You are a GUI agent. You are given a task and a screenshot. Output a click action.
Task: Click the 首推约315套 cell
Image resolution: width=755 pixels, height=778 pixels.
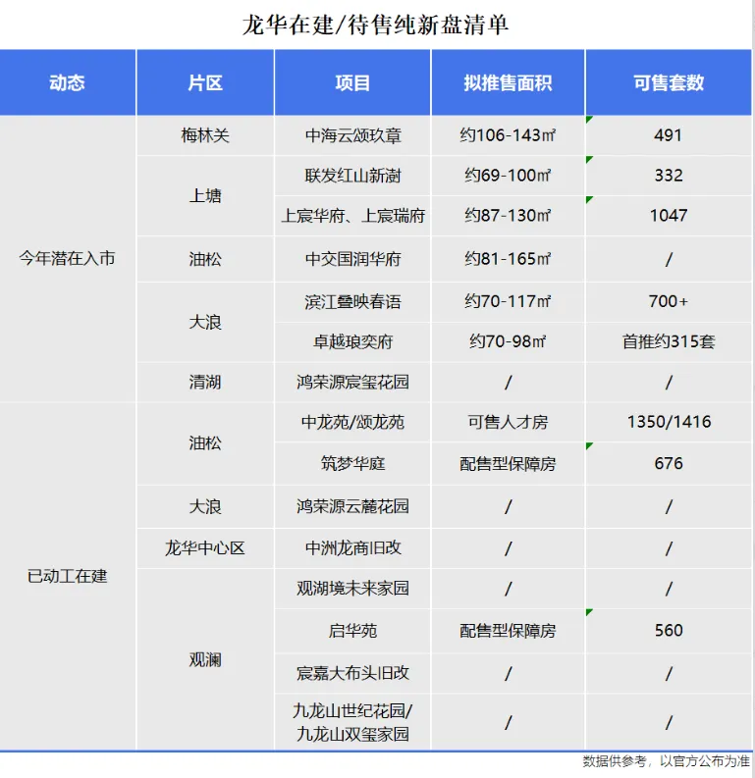(x=669, y=341)
